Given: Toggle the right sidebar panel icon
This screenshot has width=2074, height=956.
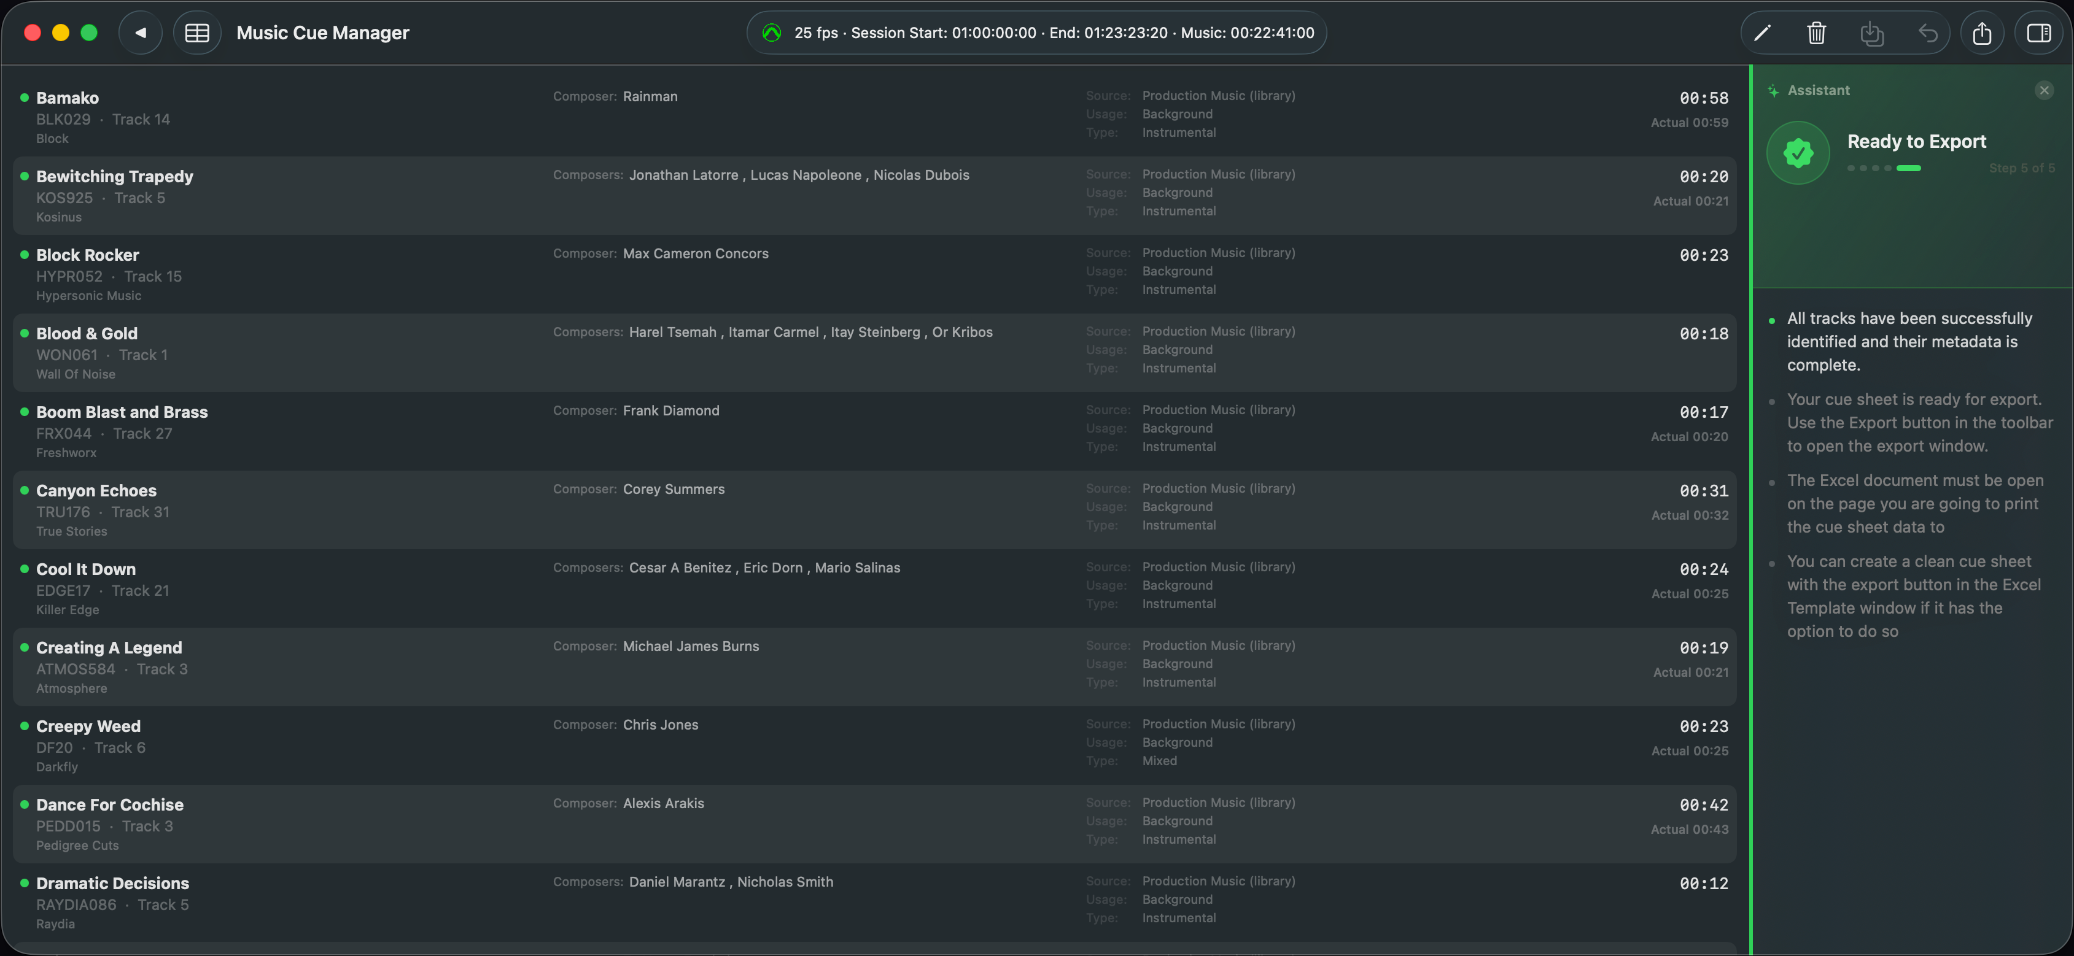Looking at the screenshot, I should [x=2041, y=33].
